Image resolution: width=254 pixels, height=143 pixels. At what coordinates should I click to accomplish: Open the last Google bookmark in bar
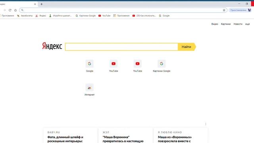(x=164, y=16)
